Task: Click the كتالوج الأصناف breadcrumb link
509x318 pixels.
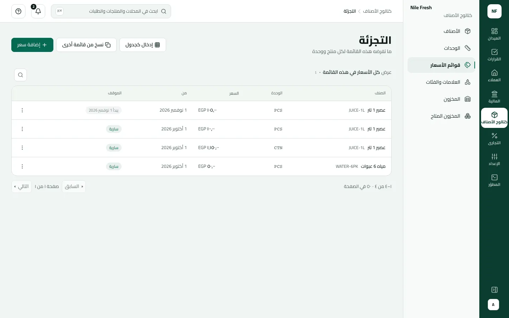Action: point(377,11)
